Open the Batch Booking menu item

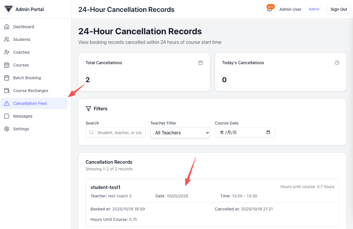[27, 78]
